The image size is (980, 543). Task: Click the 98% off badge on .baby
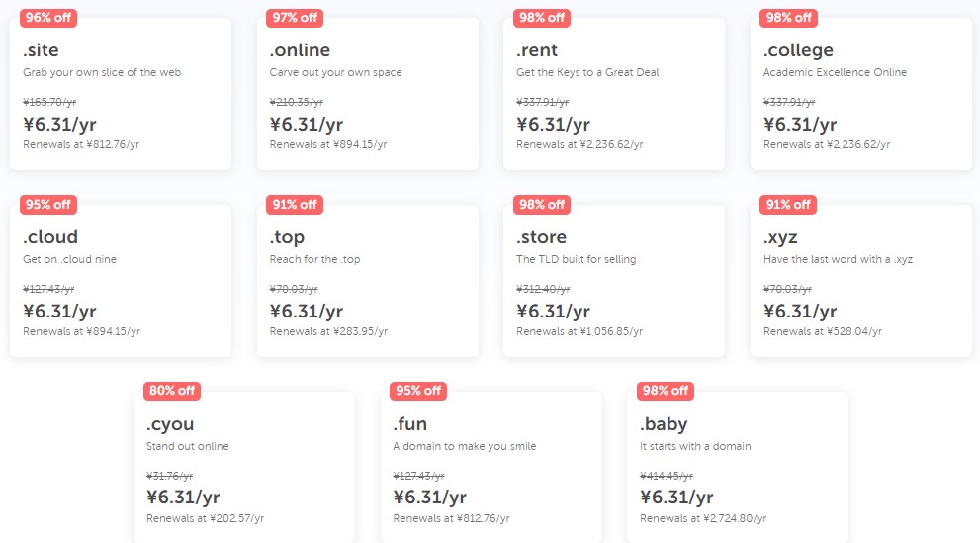tap(666, 391)
